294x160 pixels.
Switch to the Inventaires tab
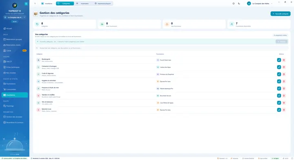point(82,3)
